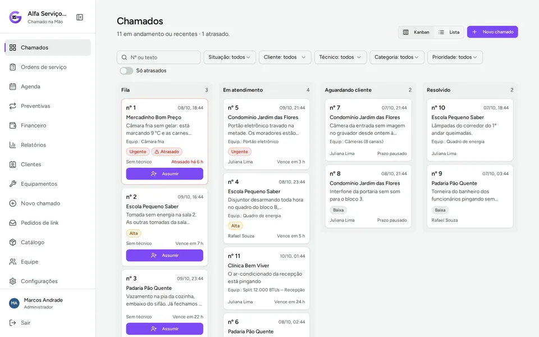
Task: Open the Categoria: todos dropdown
Action: pyautogui.click(x=397, y=57)
